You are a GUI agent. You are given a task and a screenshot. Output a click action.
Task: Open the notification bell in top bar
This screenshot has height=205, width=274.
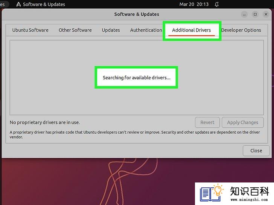pyautogui.click(x=217, y=4)
